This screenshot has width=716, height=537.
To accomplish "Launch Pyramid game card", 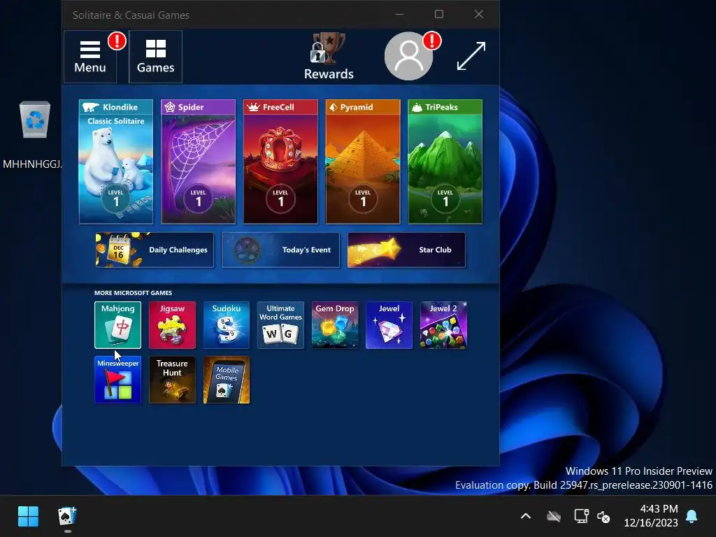I will [363, 162].
